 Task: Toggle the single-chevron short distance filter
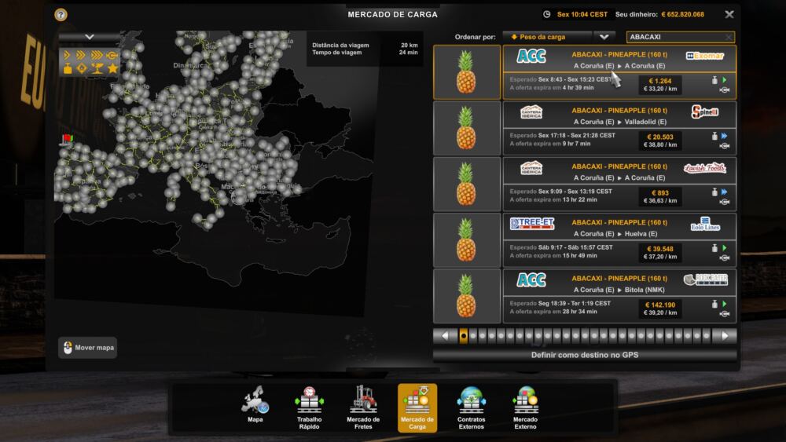pyautogui.click(x=68, y=56)
